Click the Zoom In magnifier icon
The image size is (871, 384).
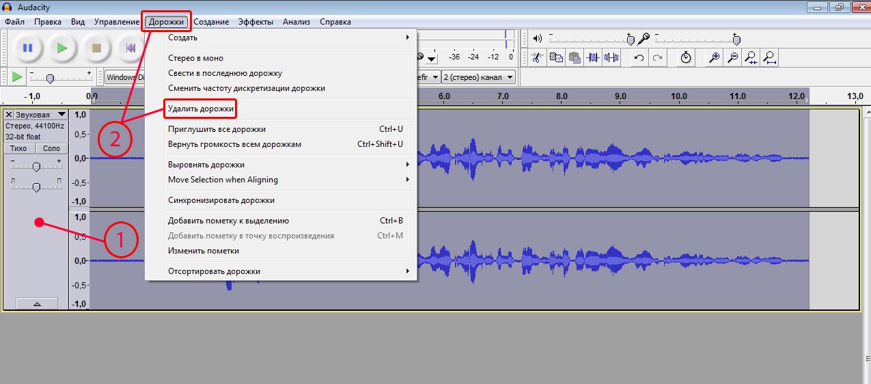click(x=715, y=57)
